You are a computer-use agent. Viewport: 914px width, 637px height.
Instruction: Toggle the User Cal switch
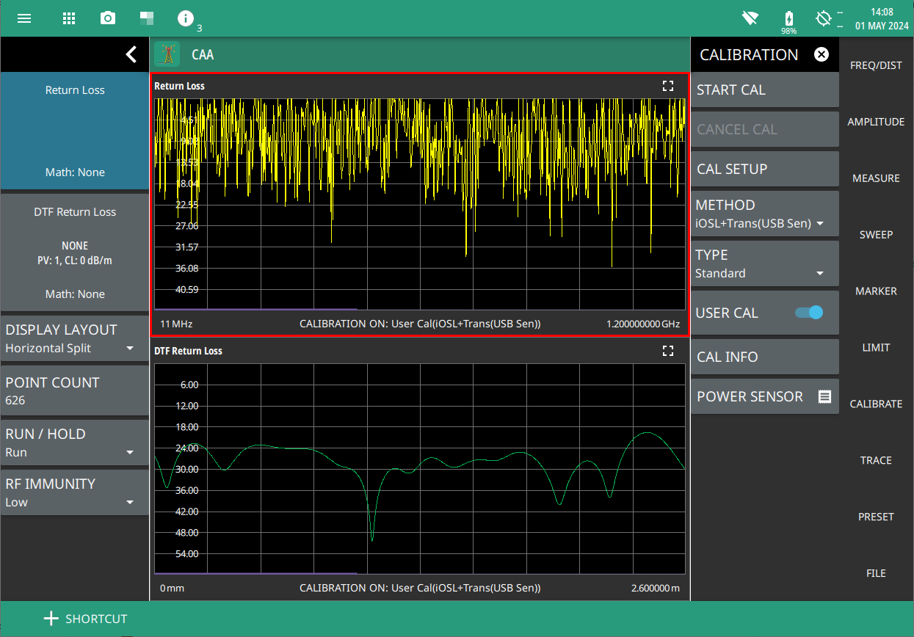coord(809,313)
